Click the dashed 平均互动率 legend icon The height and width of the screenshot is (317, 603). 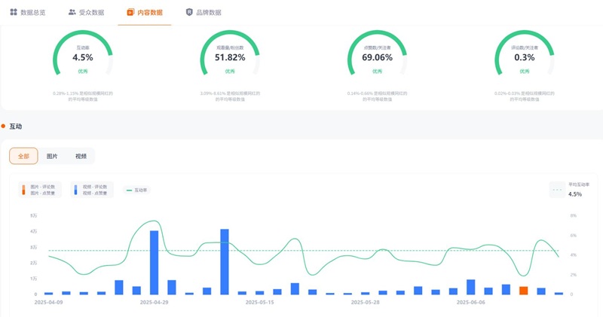(x=557, y=190)
